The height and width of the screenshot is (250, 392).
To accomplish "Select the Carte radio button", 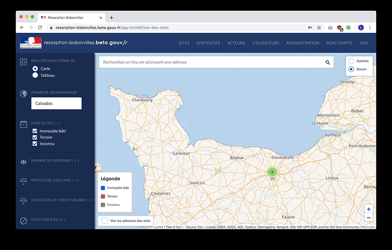I will [35, 68].
